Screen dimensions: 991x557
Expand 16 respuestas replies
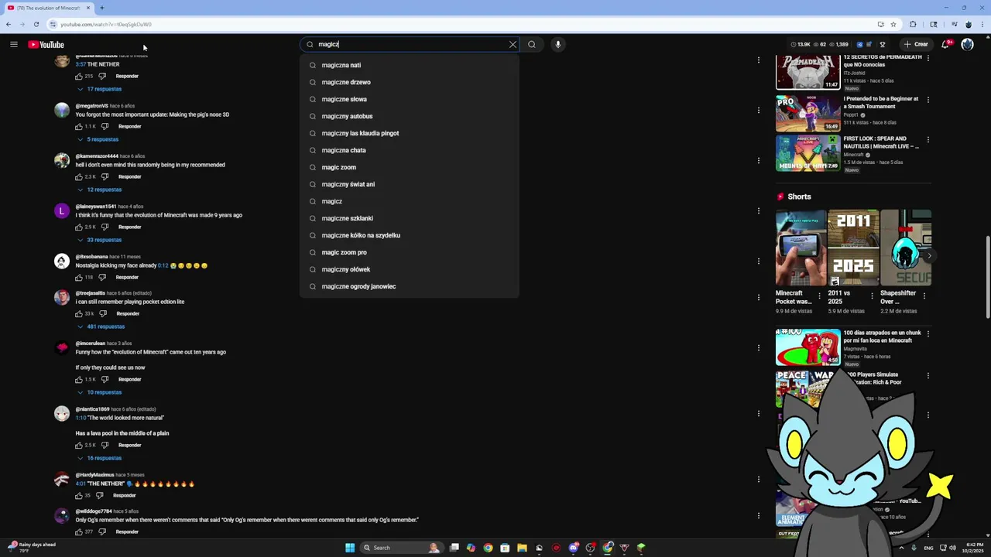(99, 458)
